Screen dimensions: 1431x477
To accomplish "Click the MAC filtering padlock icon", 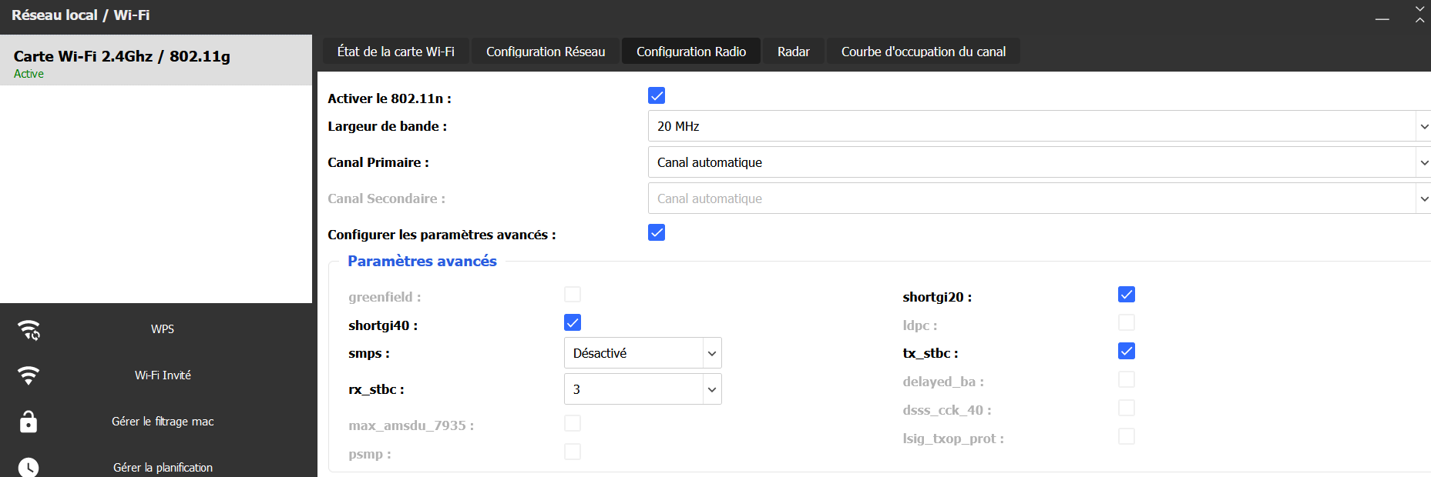I will click(x=29, y=422).
